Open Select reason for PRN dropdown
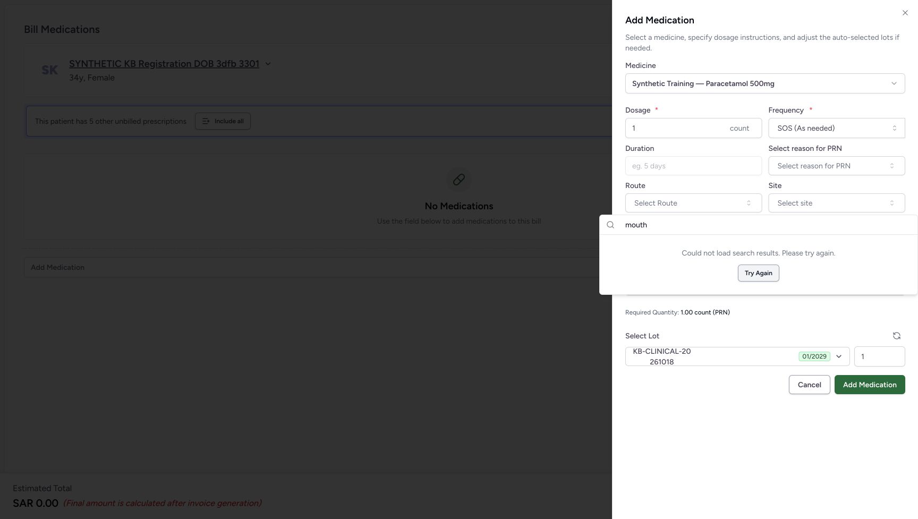 pos(836,166)
